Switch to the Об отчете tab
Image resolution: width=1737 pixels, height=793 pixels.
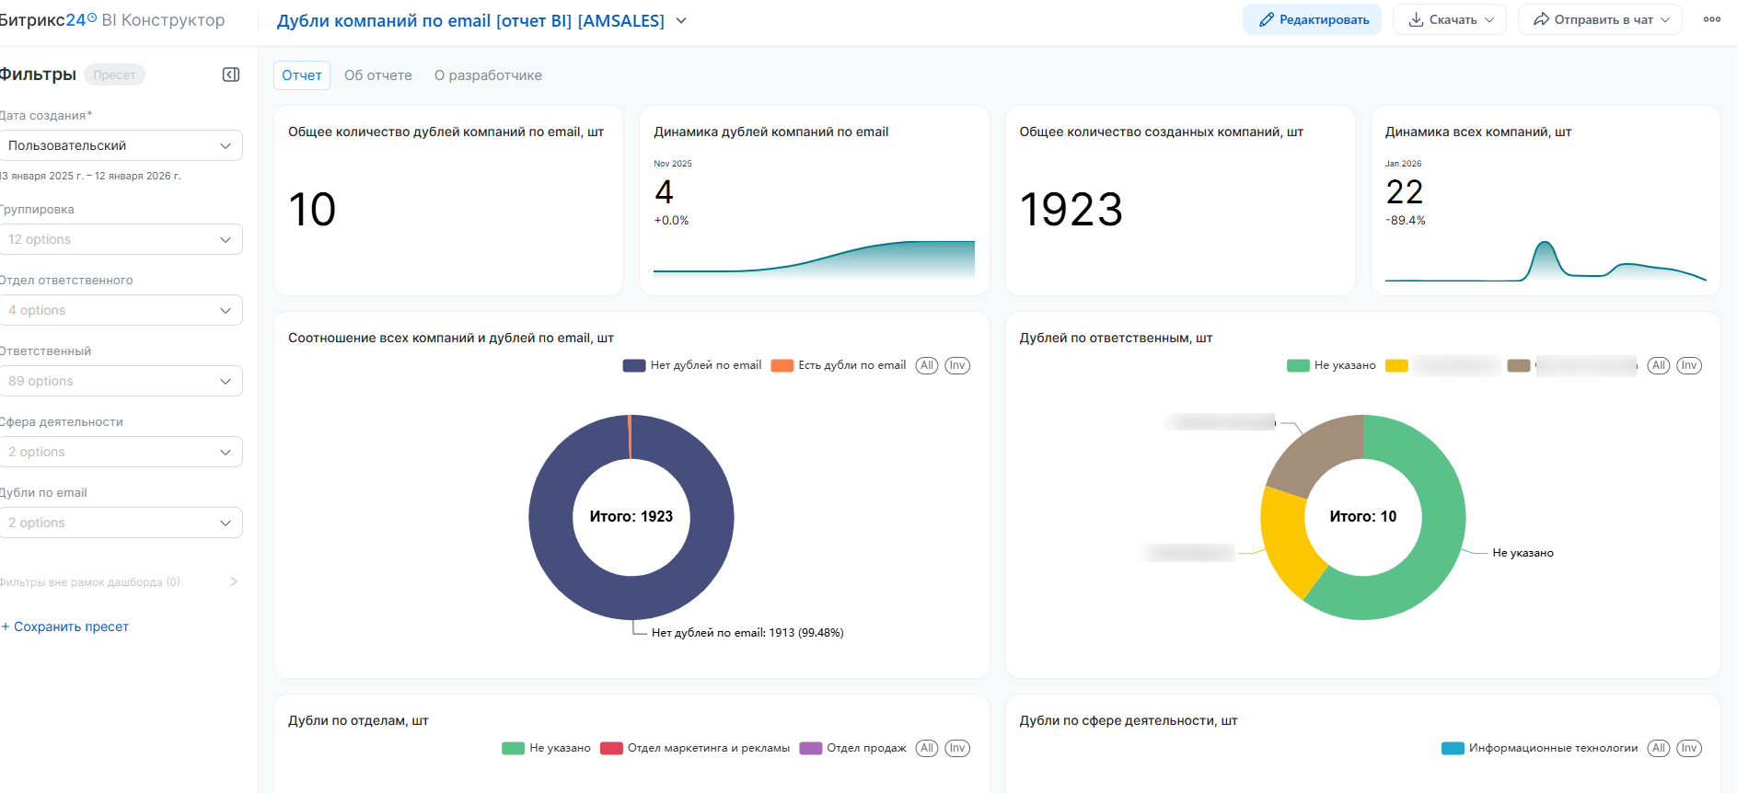[x=377, y=75]
